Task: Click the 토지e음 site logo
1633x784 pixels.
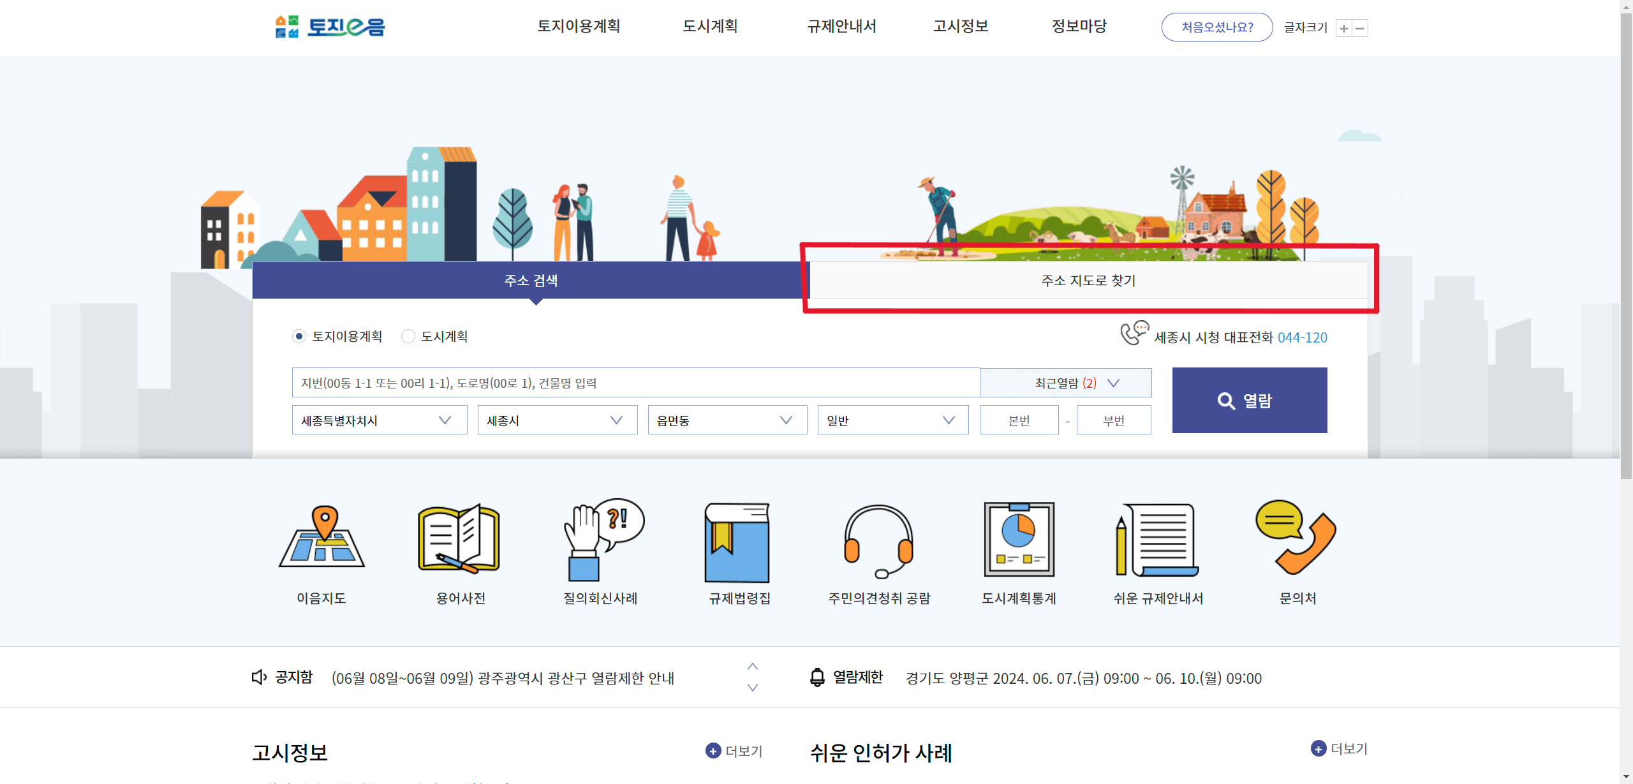Action: pos(329,27)
